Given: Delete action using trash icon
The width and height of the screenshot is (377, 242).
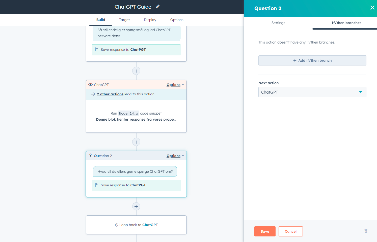Looking at the screenshot, I should (366, 231).
